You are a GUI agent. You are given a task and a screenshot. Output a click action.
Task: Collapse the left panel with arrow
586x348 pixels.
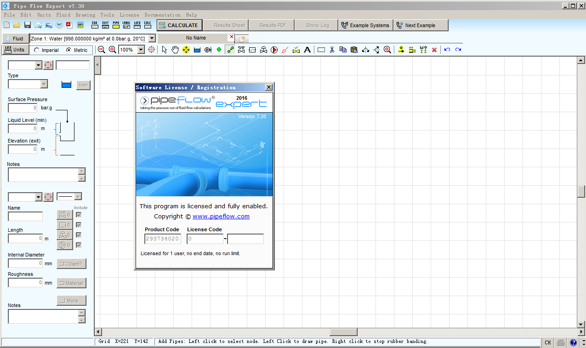[97, 66]
